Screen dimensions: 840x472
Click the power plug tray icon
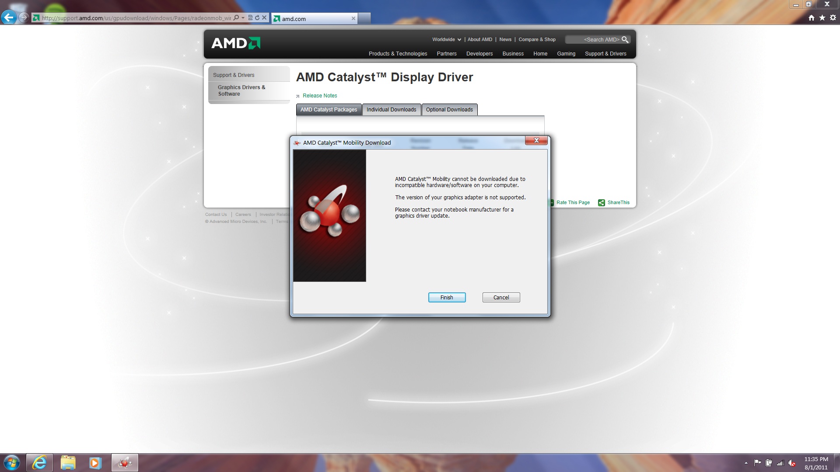coord(769,463)
